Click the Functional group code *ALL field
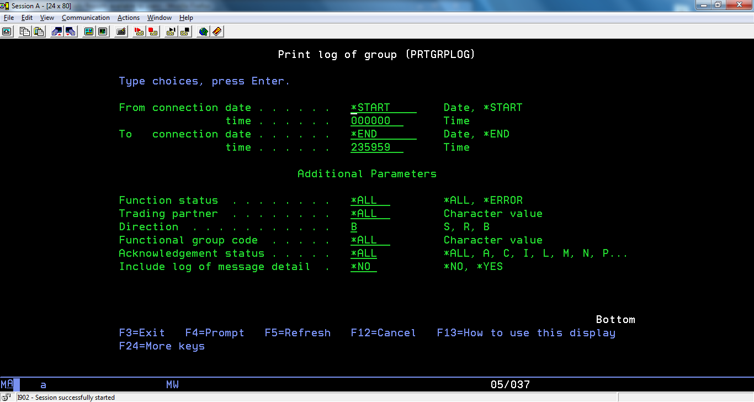 click(370, 240)
